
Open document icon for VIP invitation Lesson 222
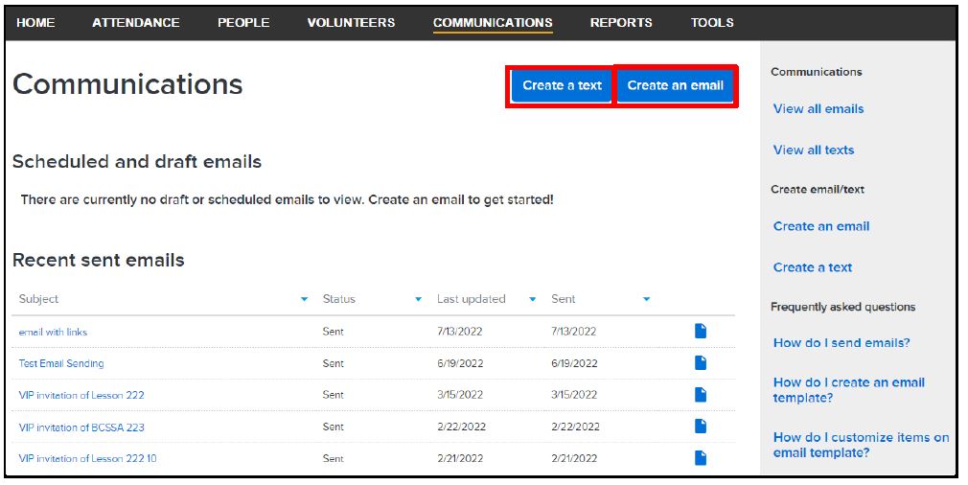tap(701, 395)
